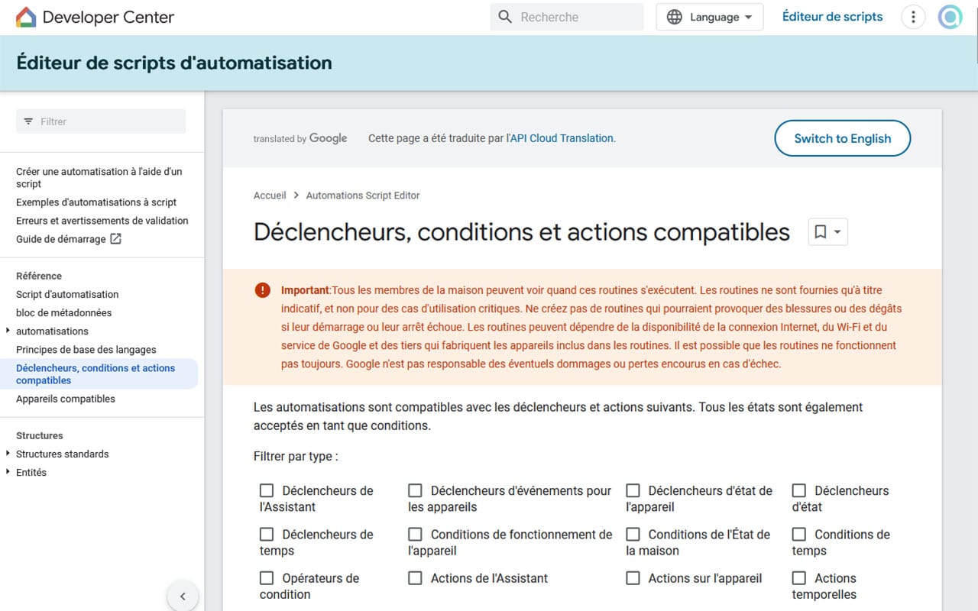Check Déclencheurs de temps

coord(267,534)
